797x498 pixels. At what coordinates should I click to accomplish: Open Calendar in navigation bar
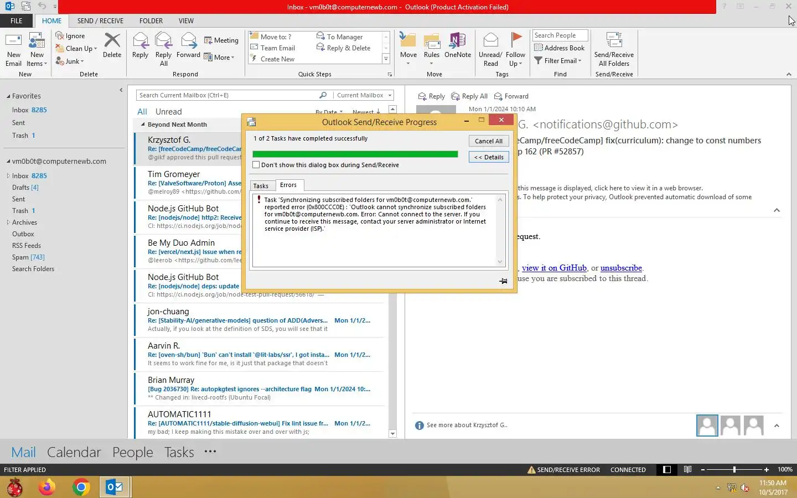pyautogui.click(x=74, y=452)
